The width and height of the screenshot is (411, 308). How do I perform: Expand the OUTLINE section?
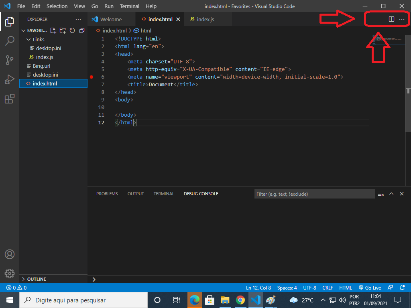(34, 279)
